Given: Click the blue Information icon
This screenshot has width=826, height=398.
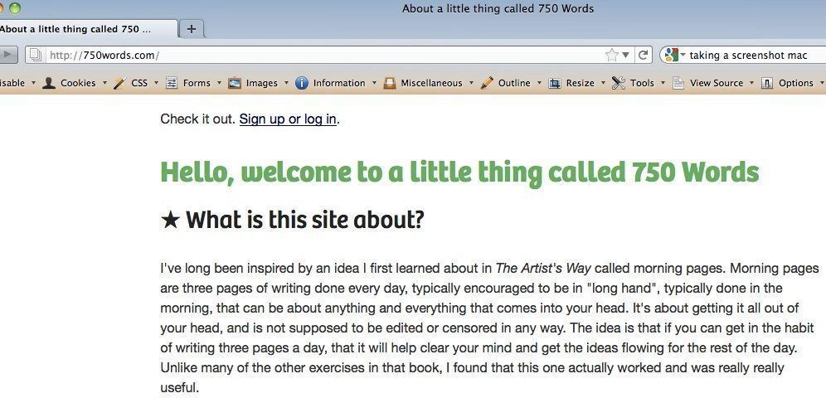Looking at the screenshot, I should 301,83.
